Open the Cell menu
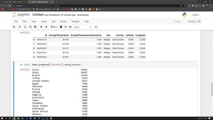The width and height of the screenshot is (213, 120). tap(53, 21)
